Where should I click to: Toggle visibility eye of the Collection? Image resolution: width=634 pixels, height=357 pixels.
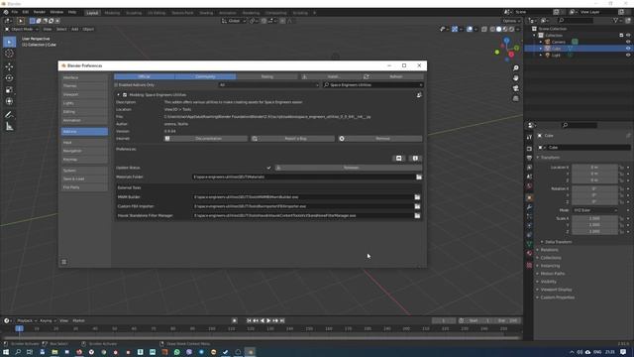(628, 36)
